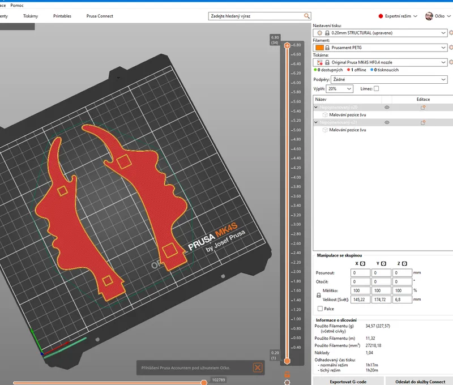Click the Otočit Z input field
The image size is (453, 385).
click(402, 281)
